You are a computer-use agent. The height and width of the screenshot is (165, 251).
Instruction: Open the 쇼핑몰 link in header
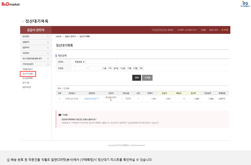coord(203,30)
